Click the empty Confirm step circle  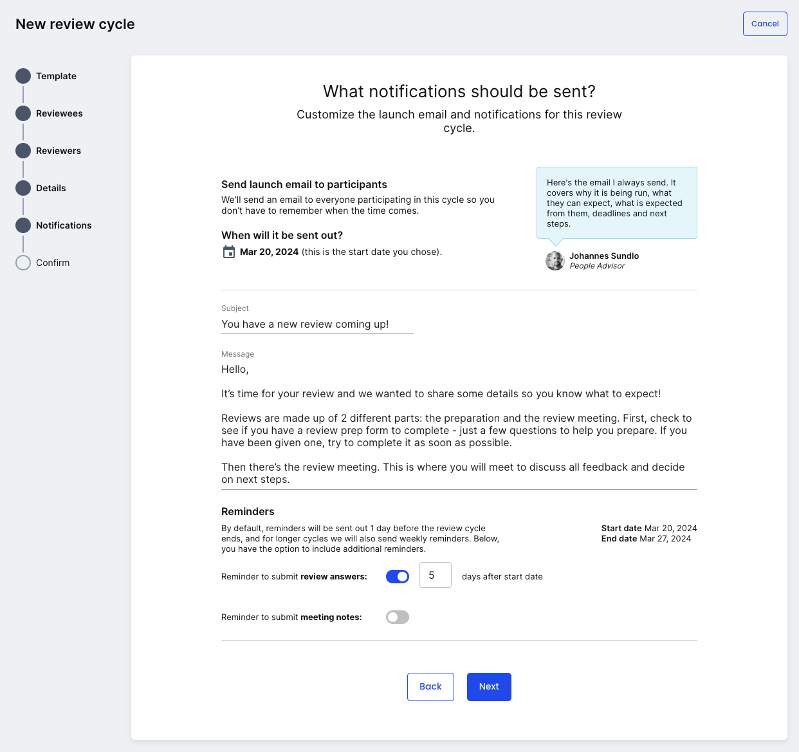click(x=23, y=263)
